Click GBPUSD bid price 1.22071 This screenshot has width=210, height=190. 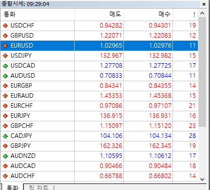(111, 36)
